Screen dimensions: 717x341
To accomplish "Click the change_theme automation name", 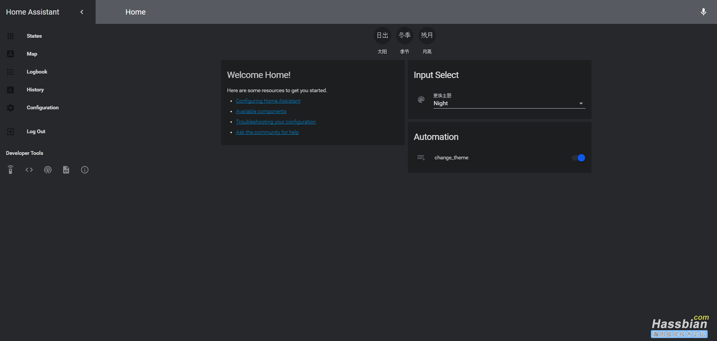I will click(451, 158).
